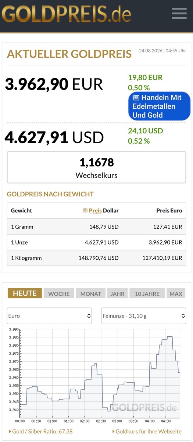This screenshot has height=442, width=193.
Task: Select the 10 JAHRE tab
Action: tap(147, 293)
